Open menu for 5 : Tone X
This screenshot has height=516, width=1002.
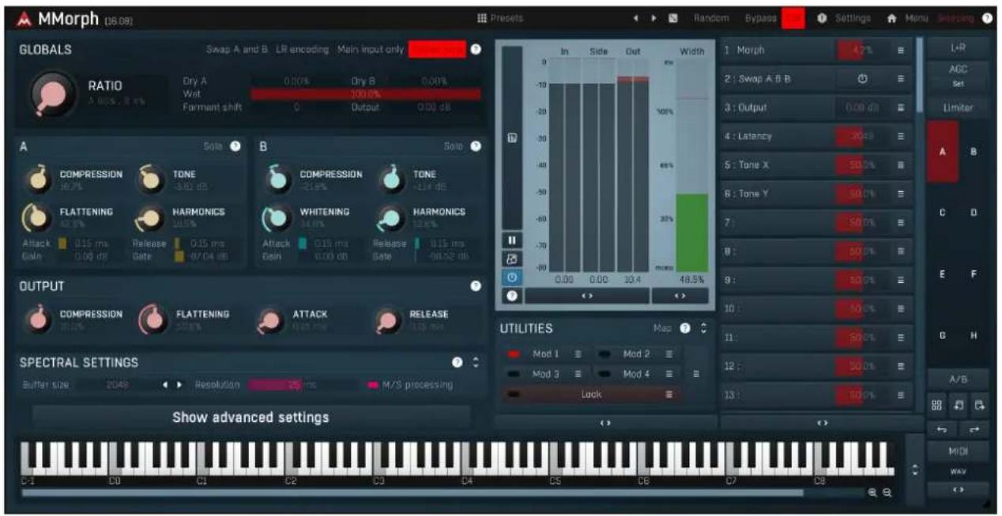coord(900,165)
